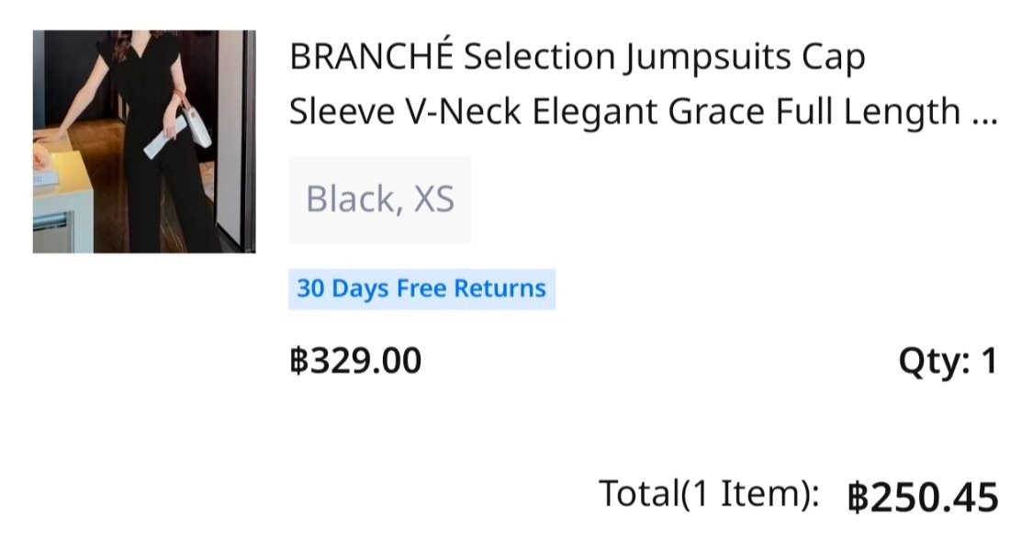Viewport: 1033px width, 551px height.
Task: Click the word "Selection" in product title
Action: point(538,58)
